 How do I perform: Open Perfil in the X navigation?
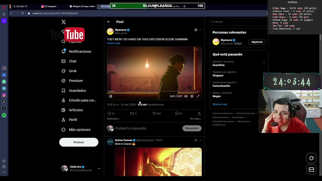tap(69, 120)
